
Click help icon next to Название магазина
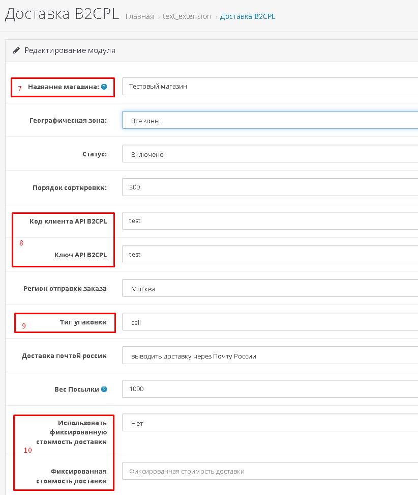click(x=104, y=87)
